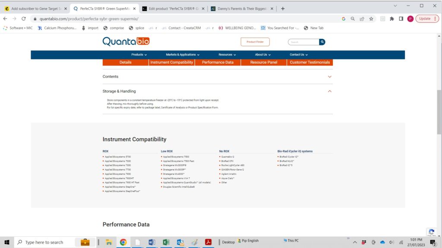The width and height of the screenshot is (442, 248).
Task: Click the Applied Biosystems StepOnePlus list item
Action: click(122, 191)
